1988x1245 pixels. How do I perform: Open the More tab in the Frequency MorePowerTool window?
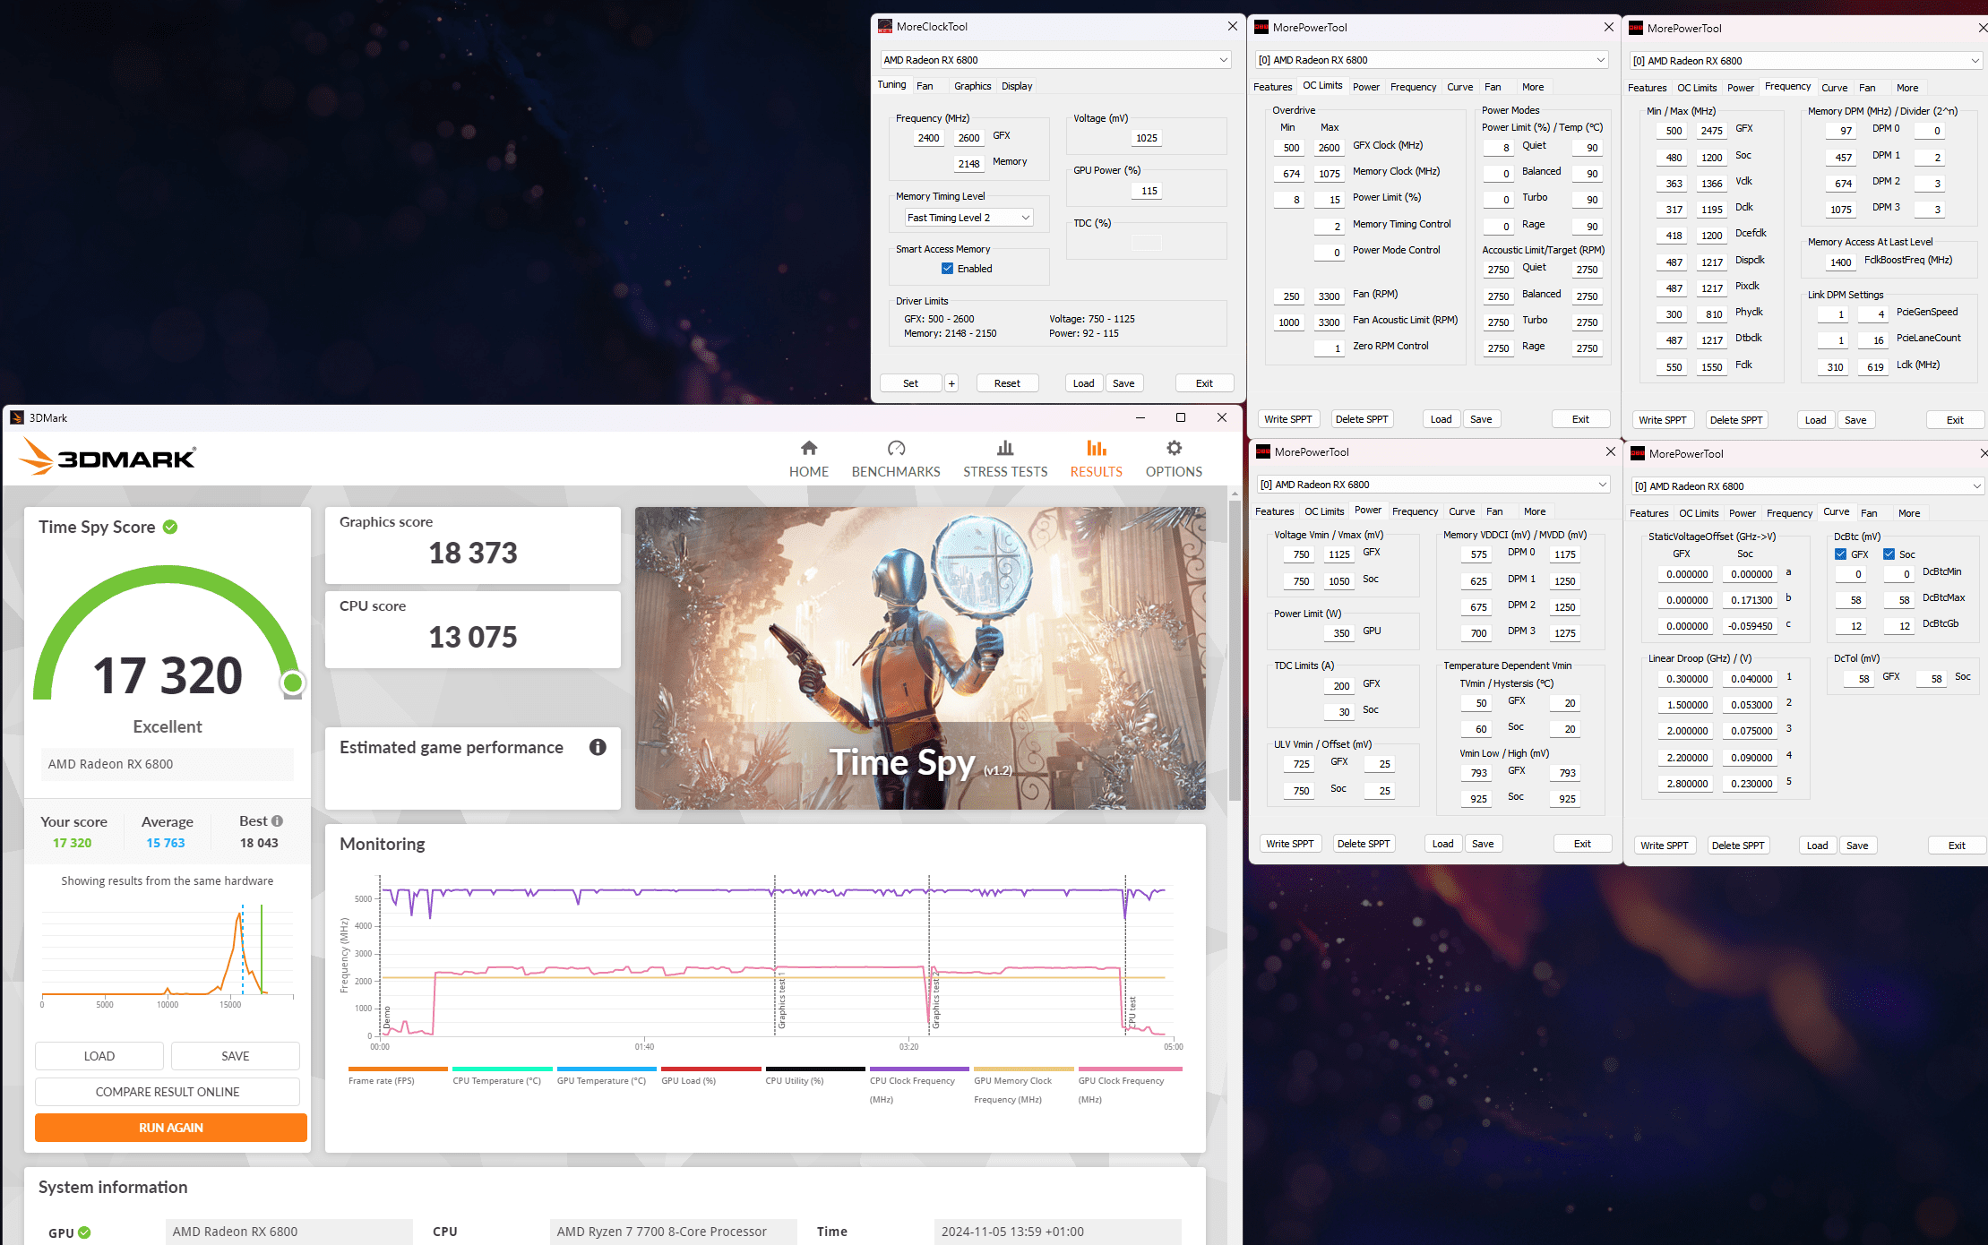pos(1907,88)
